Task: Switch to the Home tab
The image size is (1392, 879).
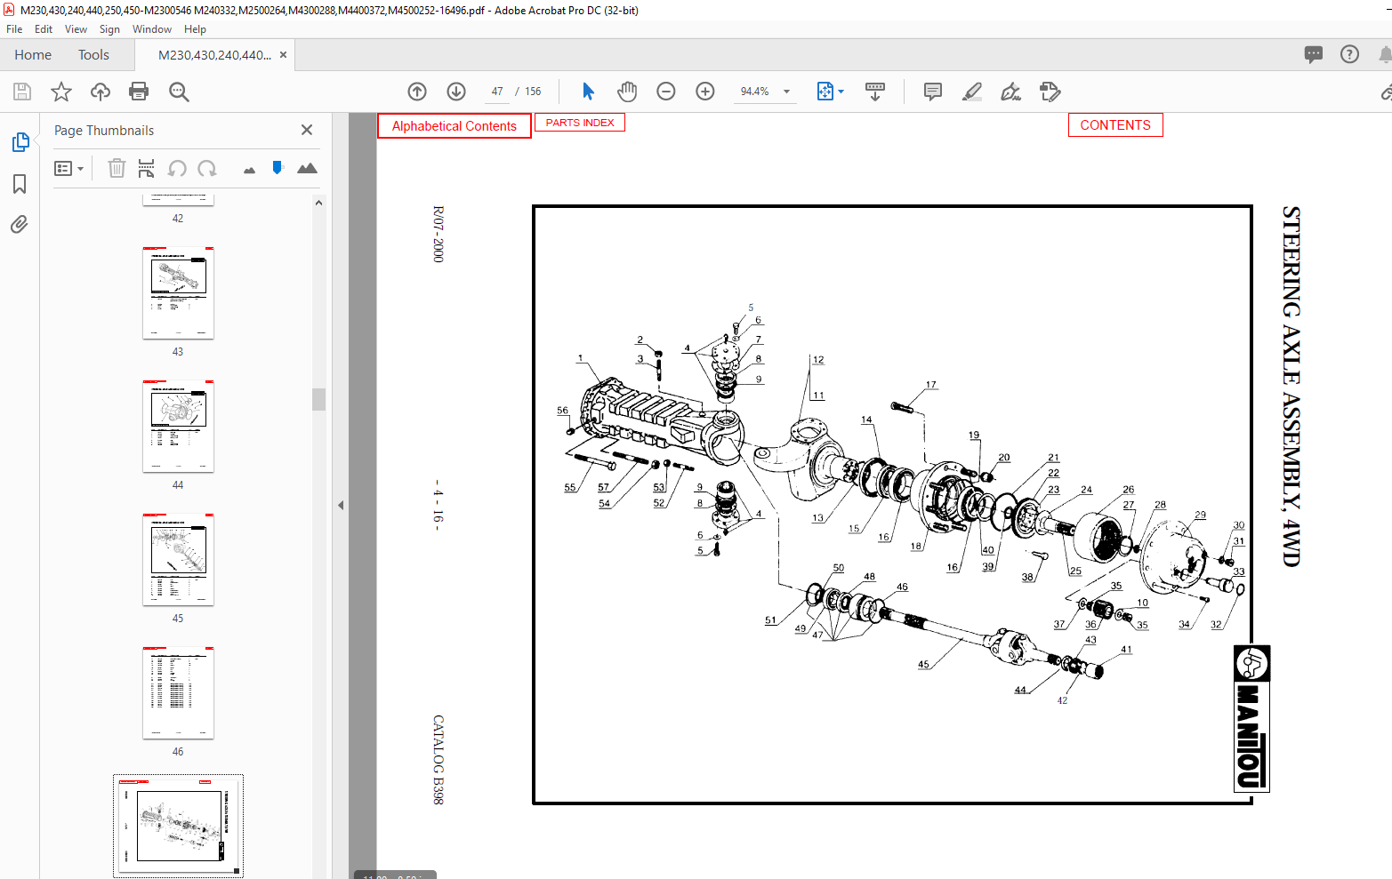Action: click(x=33, y=55)
